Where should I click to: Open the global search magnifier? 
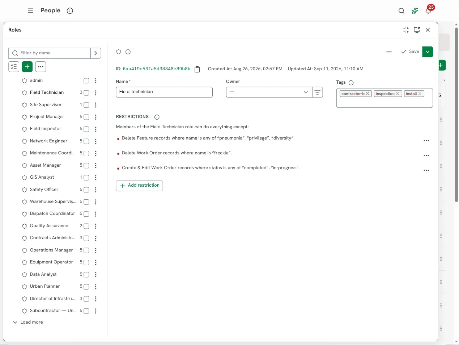pos(401,11)
